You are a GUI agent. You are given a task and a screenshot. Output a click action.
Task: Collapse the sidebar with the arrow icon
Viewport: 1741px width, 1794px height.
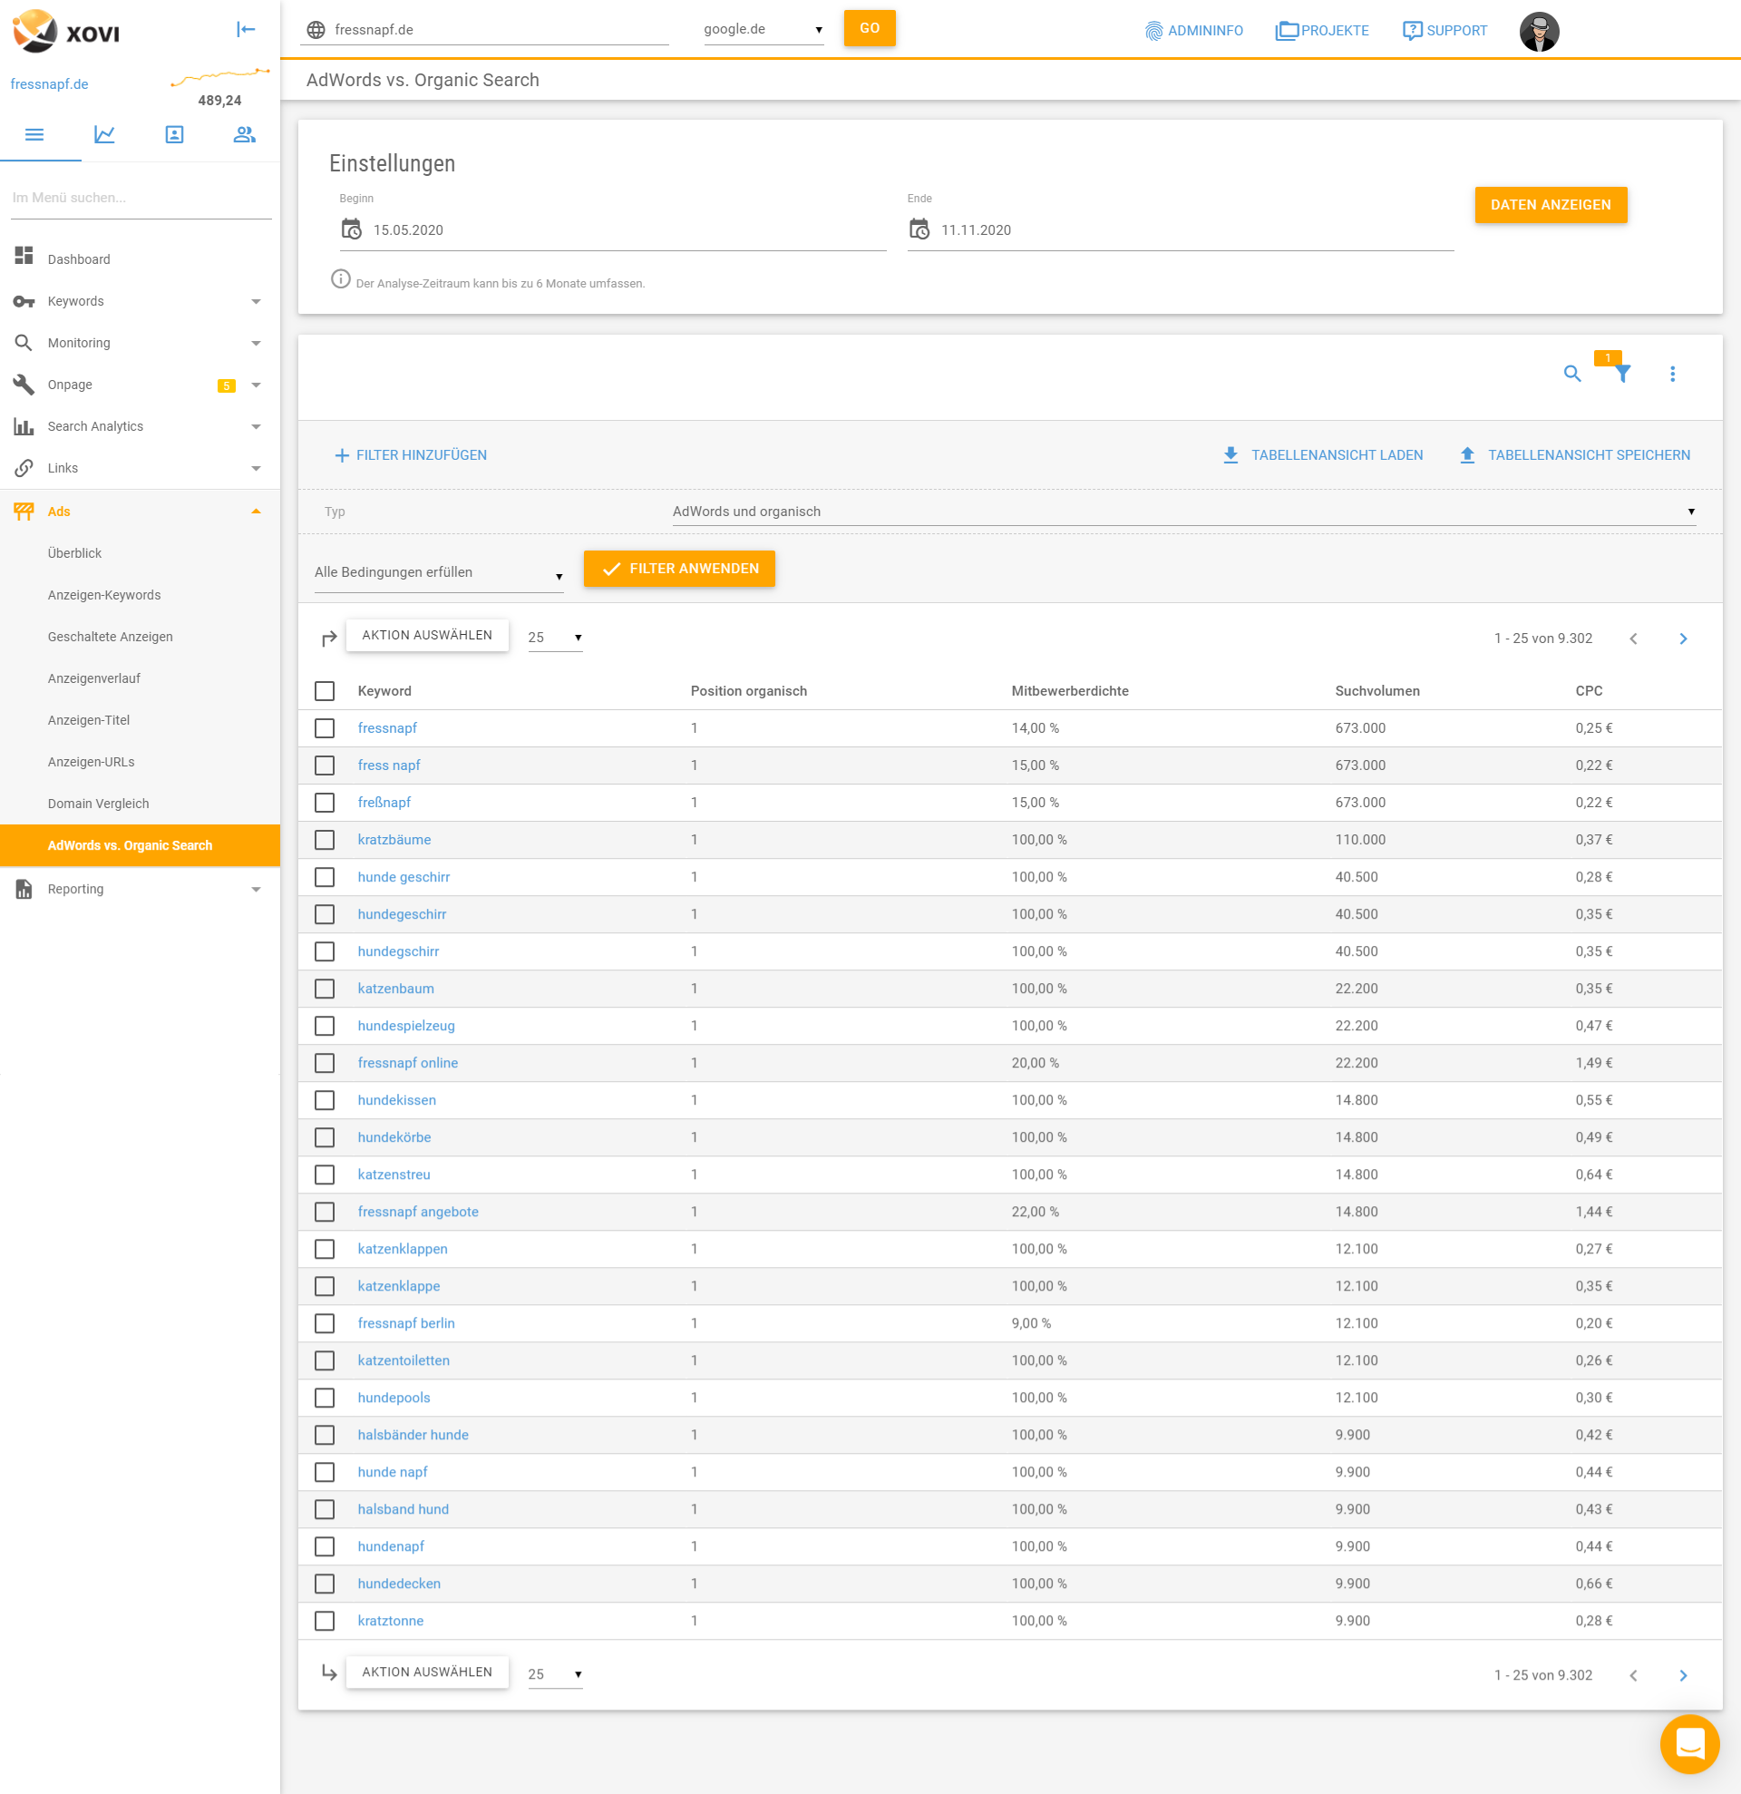[x=245, y=29]
